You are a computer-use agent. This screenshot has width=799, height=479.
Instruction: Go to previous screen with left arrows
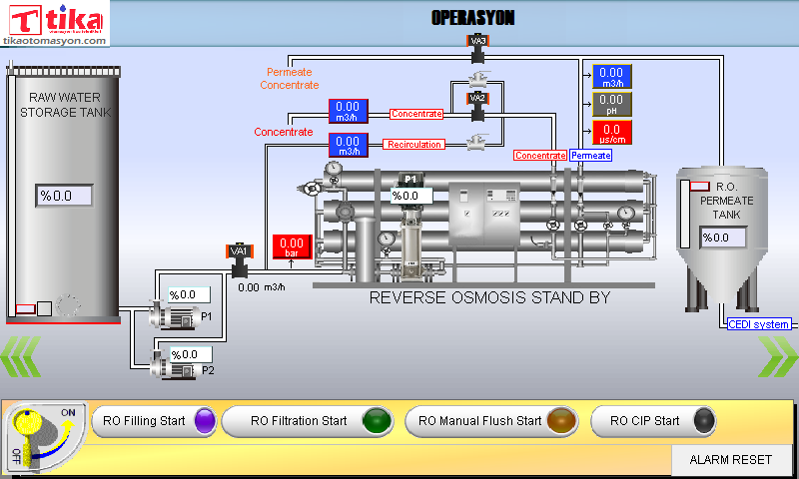pos(21,356)
